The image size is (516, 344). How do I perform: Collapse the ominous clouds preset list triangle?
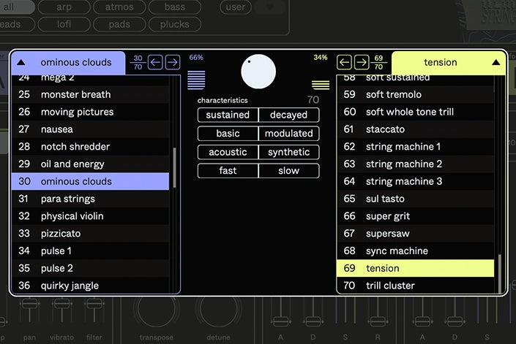point(20,63)
